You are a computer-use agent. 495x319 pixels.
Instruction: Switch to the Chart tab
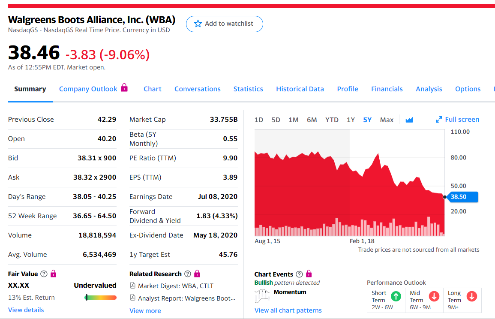click(x=153, y=89)
